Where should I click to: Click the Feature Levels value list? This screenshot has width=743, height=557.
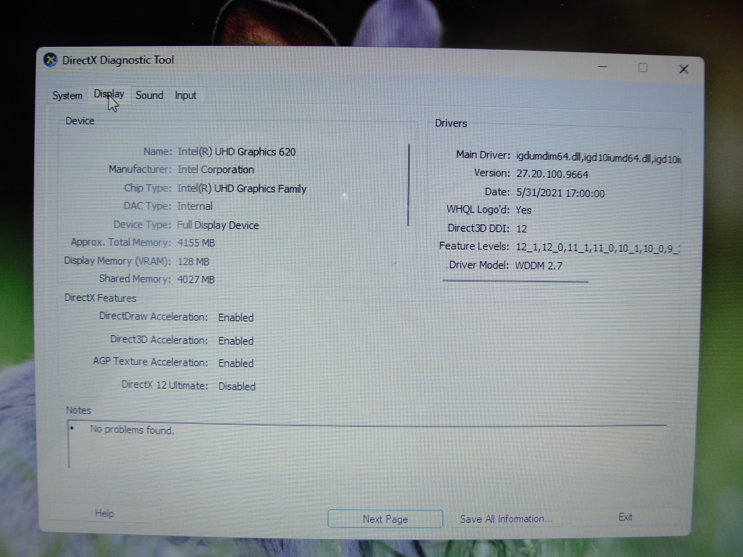tap(598, 248)
